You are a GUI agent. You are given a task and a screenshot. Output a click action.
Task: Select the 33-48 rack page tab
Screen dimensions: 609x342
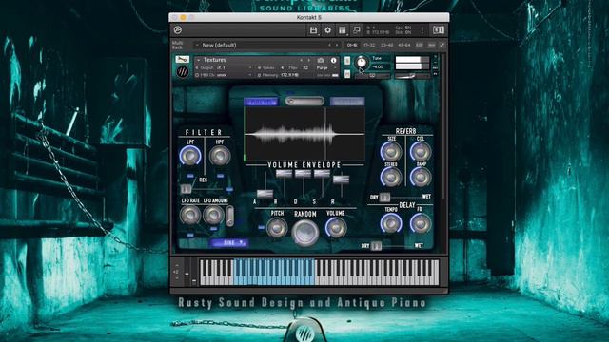386,45
